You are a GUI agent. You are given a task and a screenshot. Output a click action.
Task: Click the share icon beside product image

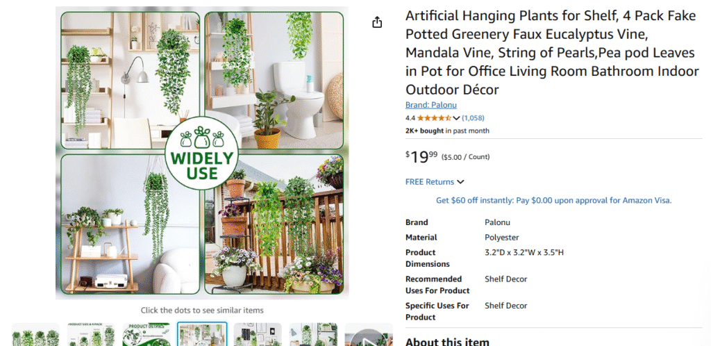pos(377,22)
